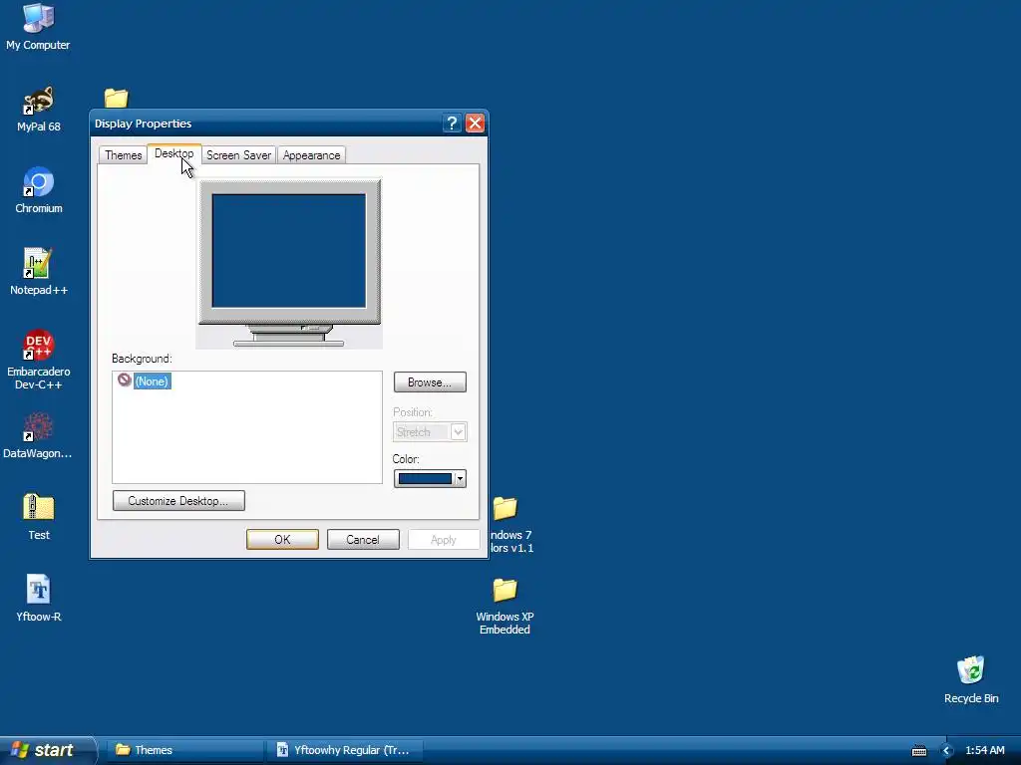The image size is (1021, 765).
Task: Select the Yftoow-R font file icon
Action: 39,590
